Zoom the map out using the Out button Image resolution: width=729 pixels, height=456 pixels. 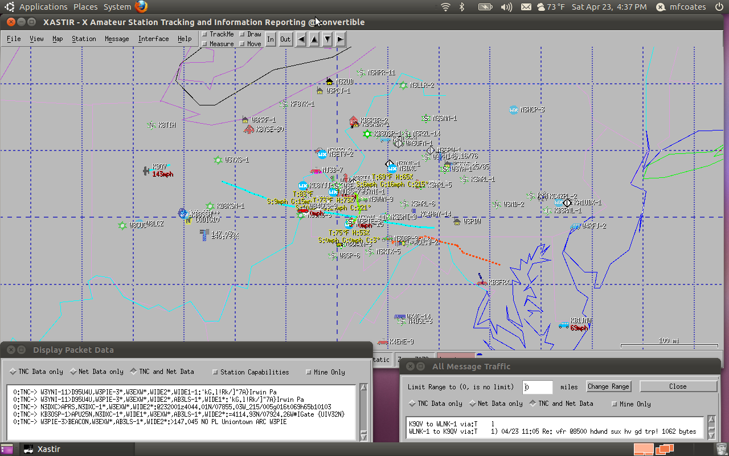[x=285, y=39]
